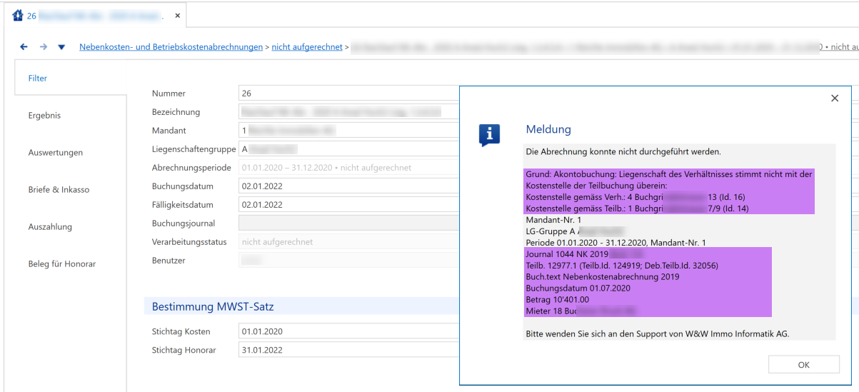The image size is (859, 392).
Task: Click the 'Mandant-Nr. 1' line in message
Action: [553, 220]
